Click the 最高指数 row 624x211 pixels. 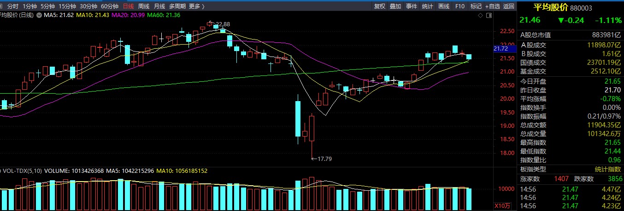click(x=571, y=143)
